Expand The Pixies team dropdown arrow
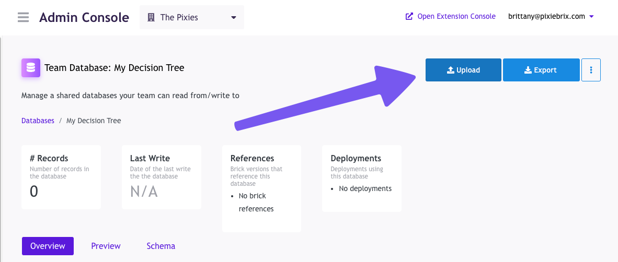 (234, 17)
